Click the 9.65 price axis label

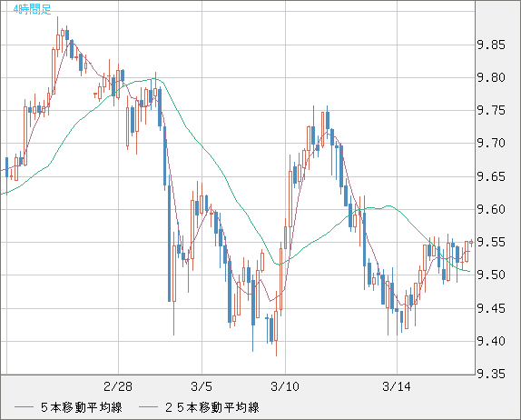click(x=491, y=176)
